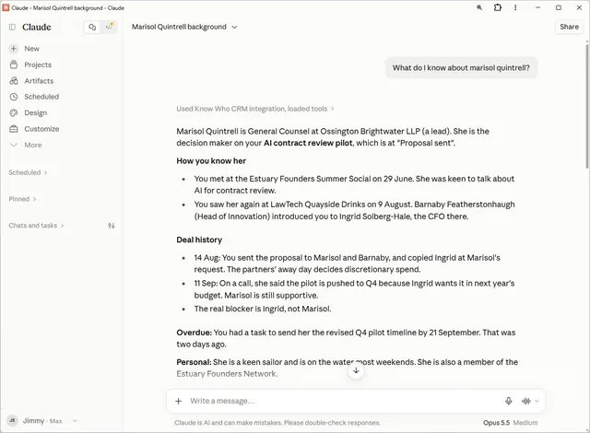Open the chats filter settings icon
The width and height of the screenshot is (590, 433).
(x=112, y=226)
